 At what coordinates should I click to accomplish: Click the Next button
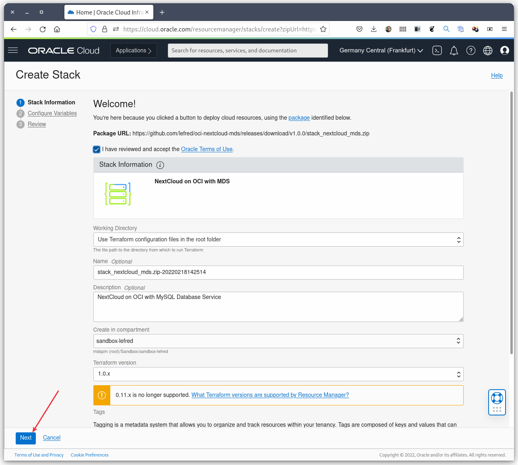point(26,438)
